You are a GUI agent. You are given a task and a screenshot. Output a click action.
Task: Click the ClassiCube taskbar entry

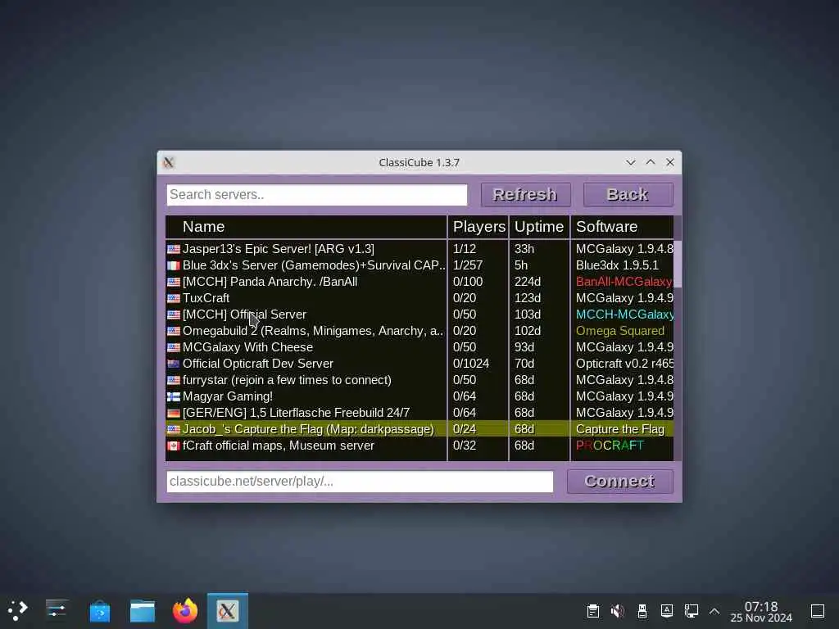point(228,611)
